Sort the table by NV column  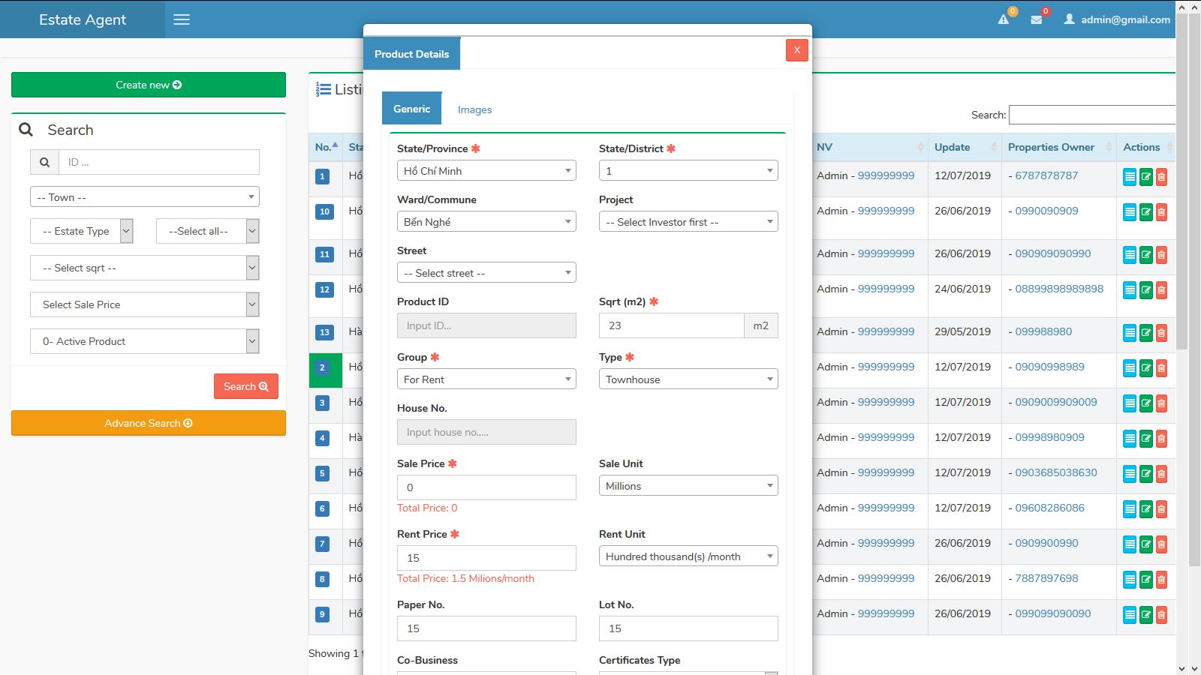(x=869, y=147)
